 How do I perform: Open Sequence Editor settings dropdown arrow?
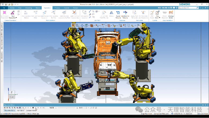[x=89, y=108]
